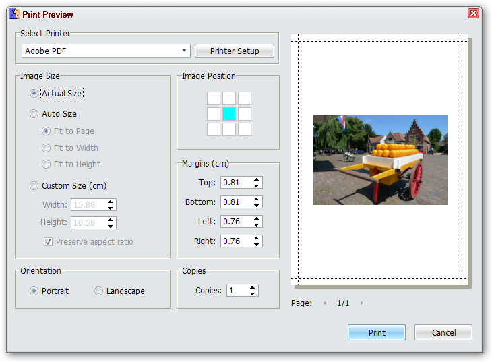Choose the Fit to Width option
492x362 pixels.
click(x=46, y=148)
